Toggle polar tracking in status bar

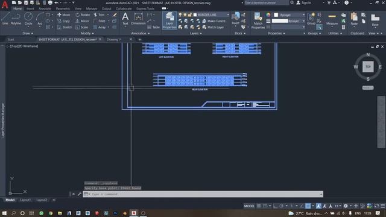[282, 206]
